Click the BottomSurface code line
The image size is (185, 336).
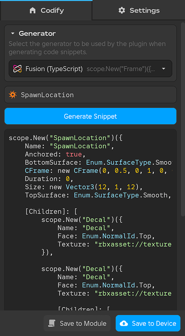98,163
